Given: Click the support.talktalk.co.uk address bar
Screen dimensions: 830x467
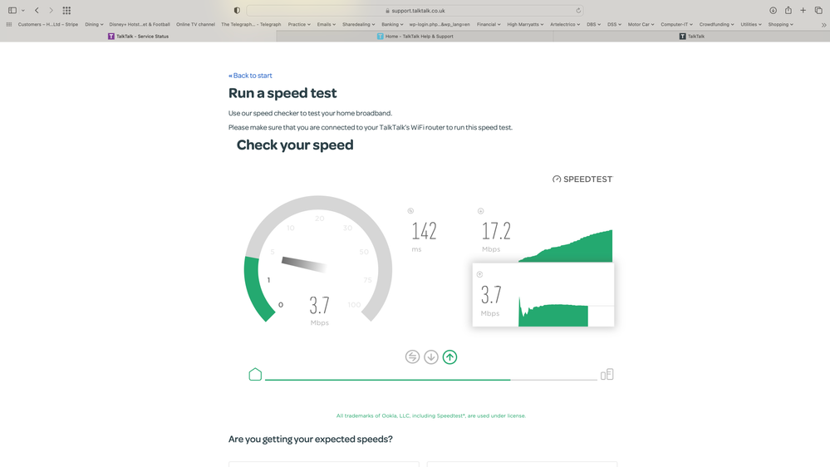Looking at the screenshot, I should pos(415,11).
